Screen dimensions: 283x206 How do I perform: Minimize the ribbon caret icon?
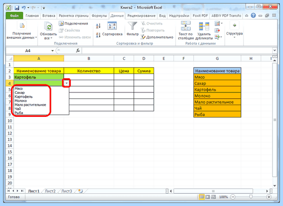[247, 16]
